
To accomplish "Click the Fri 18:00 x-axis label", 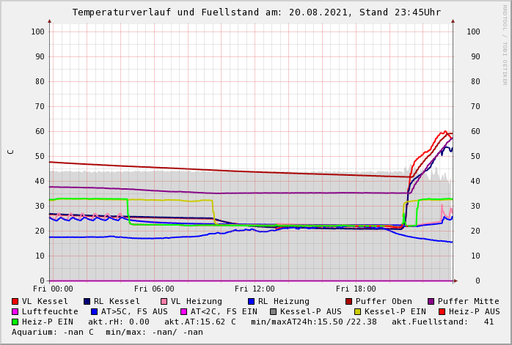I will pyautogui.click(x=356, y=289).
